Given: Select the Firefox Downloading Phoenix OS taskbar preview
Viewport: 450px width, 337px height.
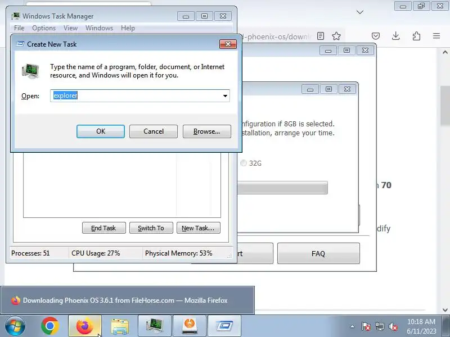Looking at the screenshot, I should click(127, 300).
